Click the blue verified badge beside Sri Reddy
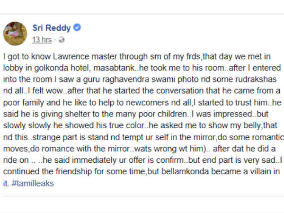The width and height of the screenshot is (284, 213). click(77, 27)
